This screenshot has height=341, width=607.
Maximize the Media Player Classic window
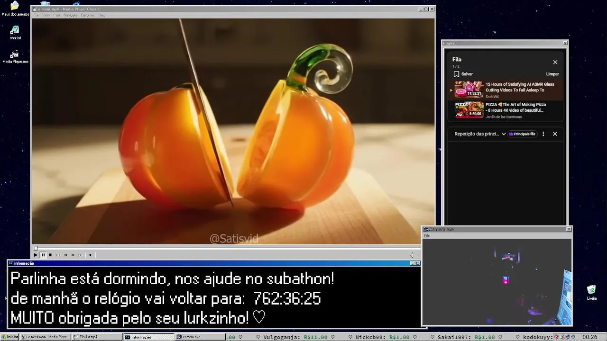[x=426, y=9]
